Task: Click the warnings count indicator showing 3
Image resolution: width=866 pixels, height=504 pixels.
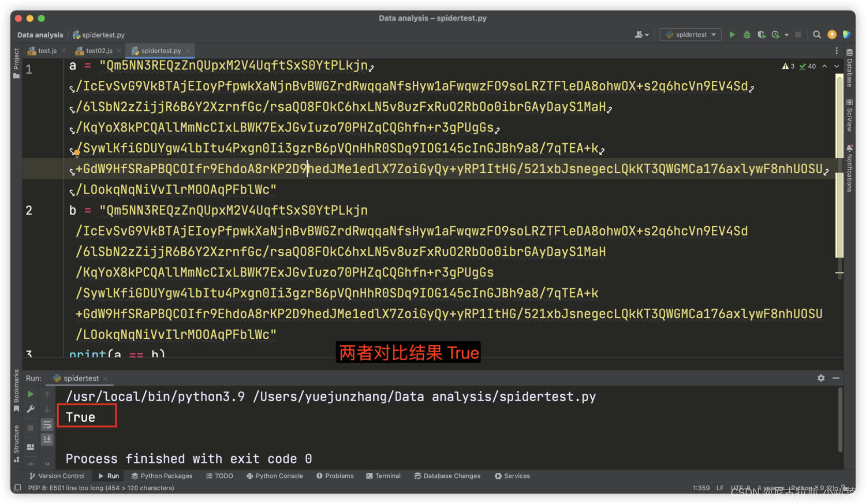Action: tap(788, 66)
